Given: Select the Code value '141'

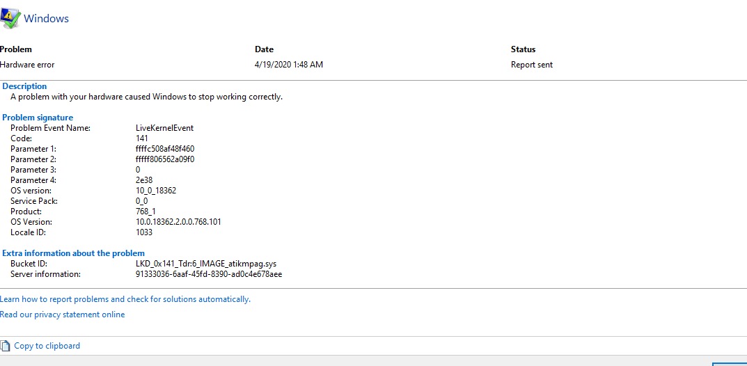Looking at the screenshot, I should pyautogui.click(x=142, y=138).
